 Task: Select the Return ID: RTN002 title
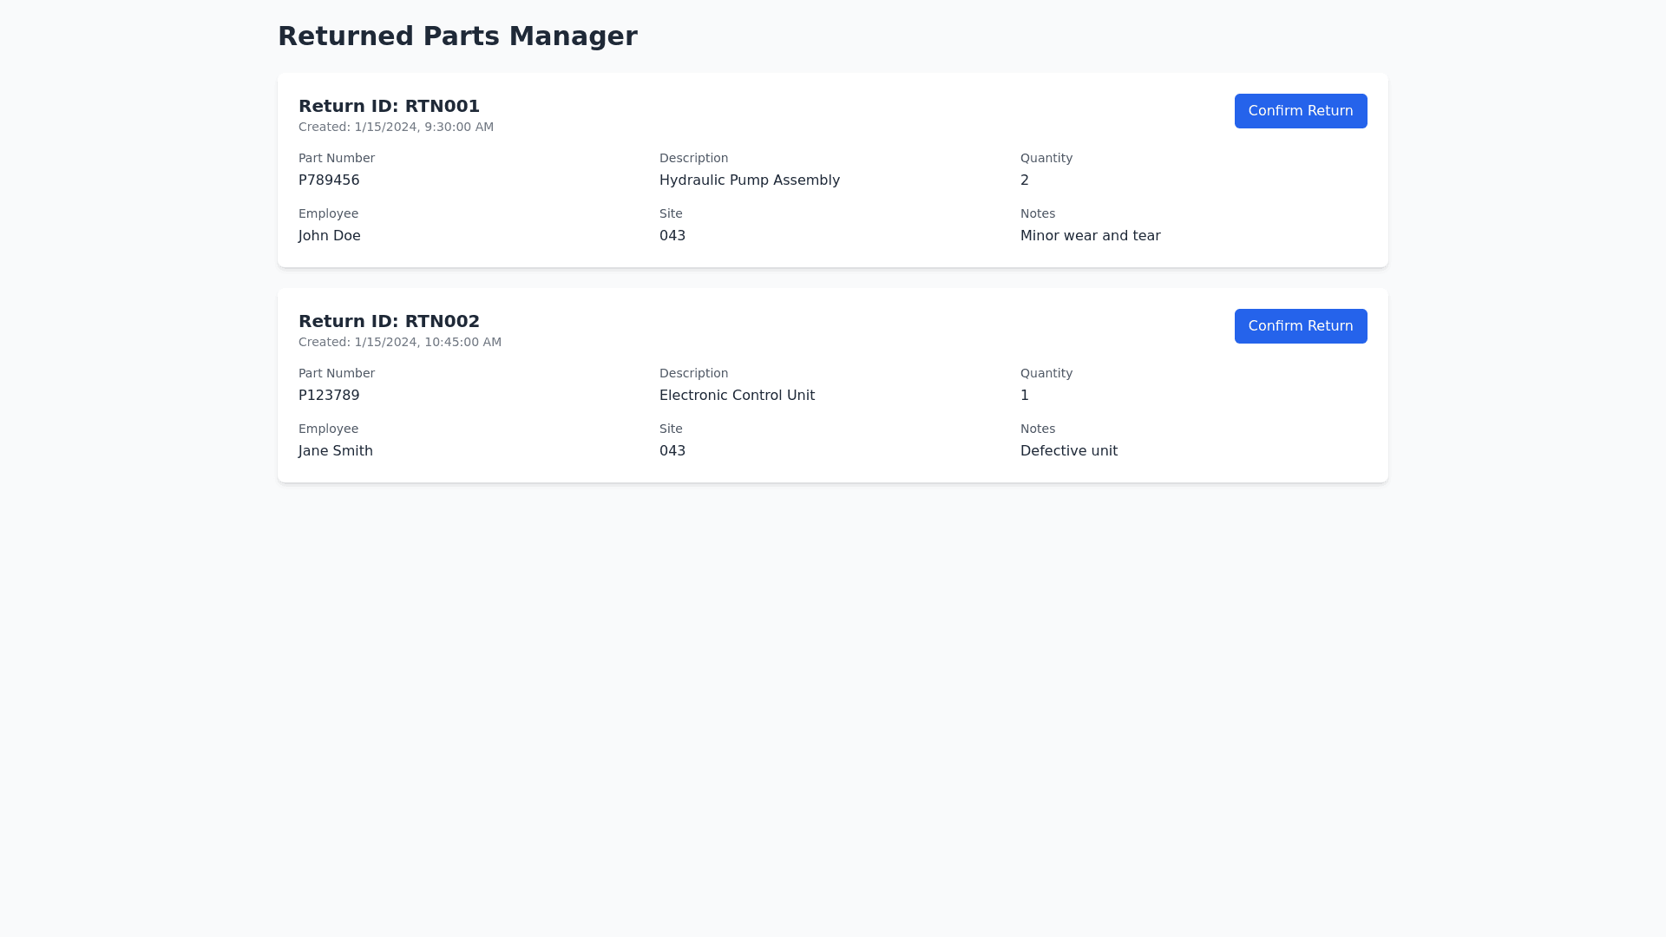click(x=389, y=321)
